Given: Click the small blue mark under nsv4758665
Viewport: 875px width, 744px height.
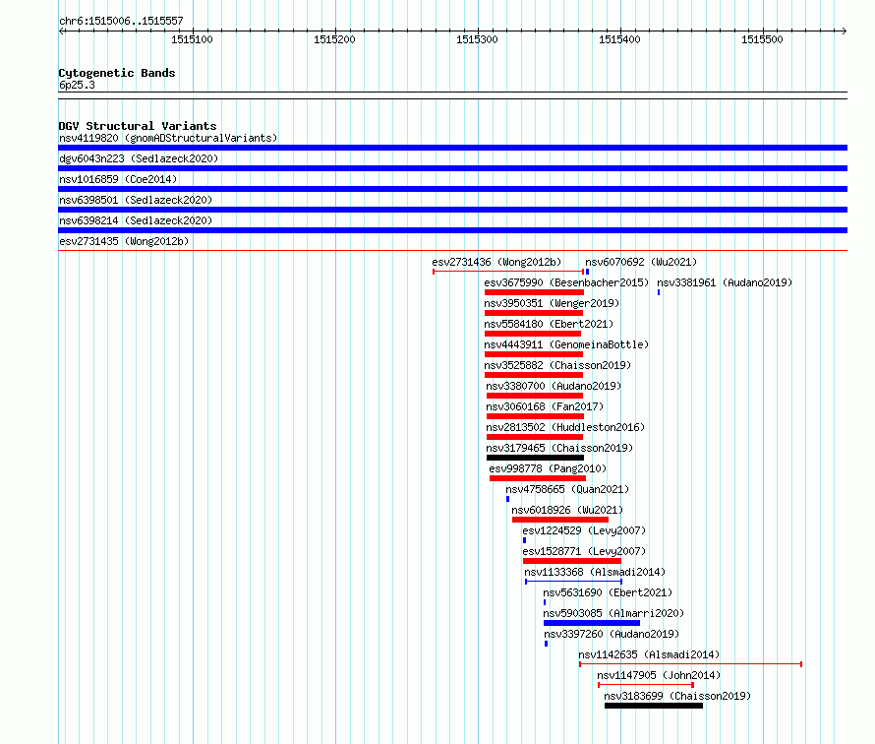Looking at the screenshot, I should [508, 499].
